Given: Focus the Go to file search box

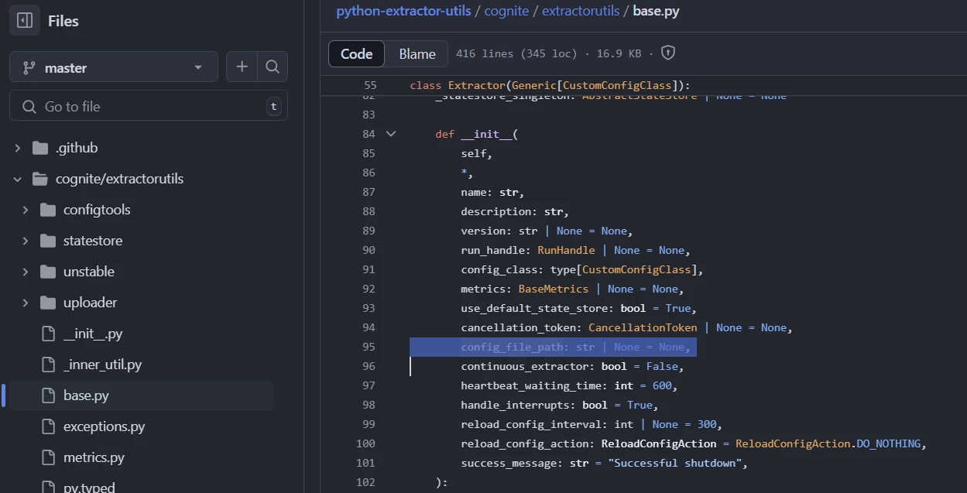Looking at the screenshot, I should pyautogui.click(x=149, y=106).
